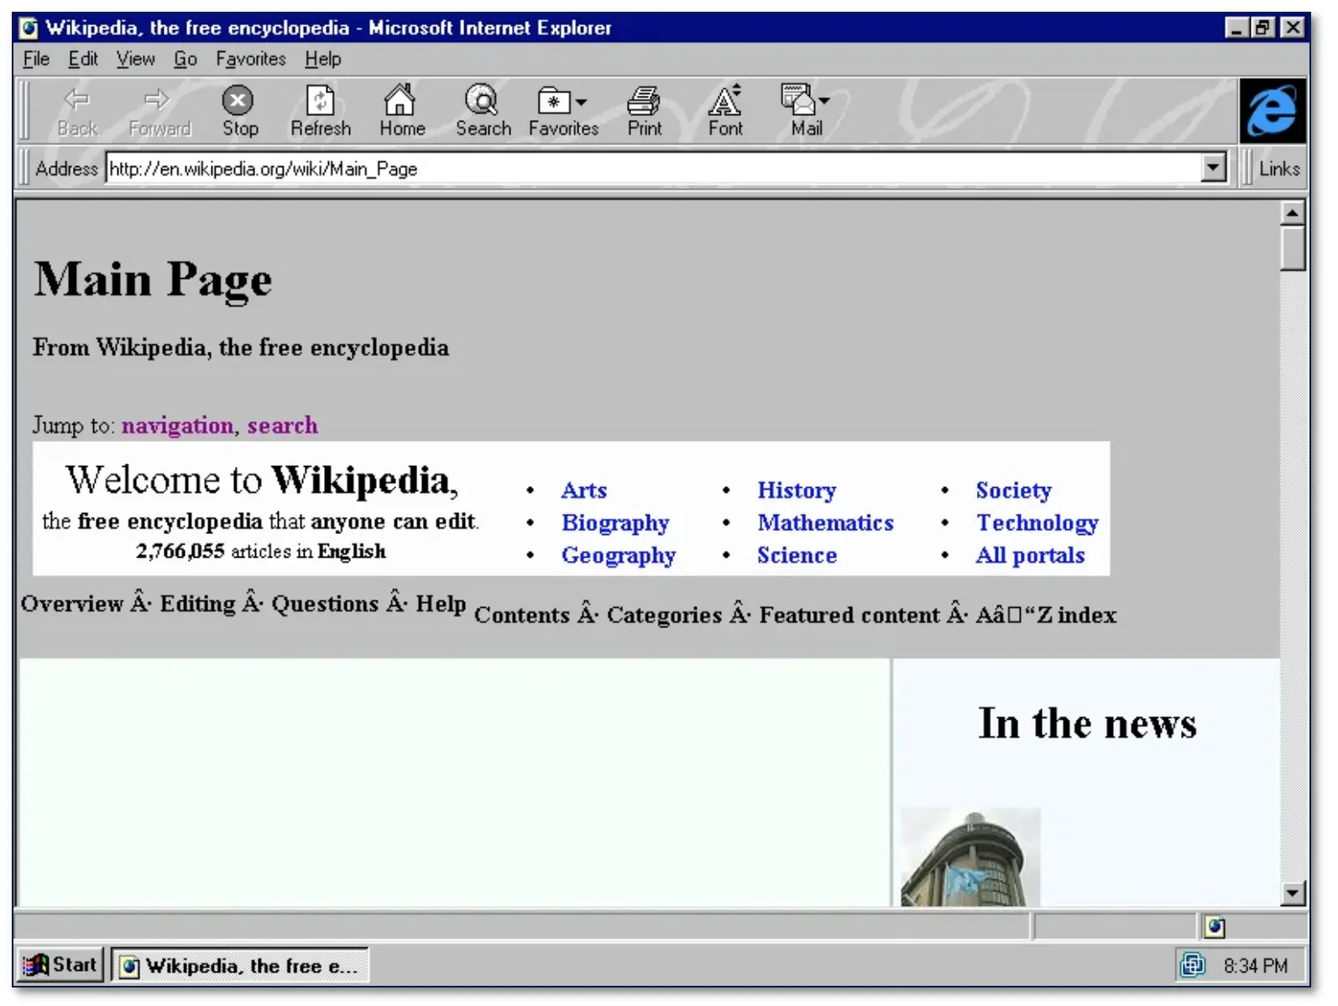Click the Editing text
The image size is (1338, 1006).
coord(198,604)
